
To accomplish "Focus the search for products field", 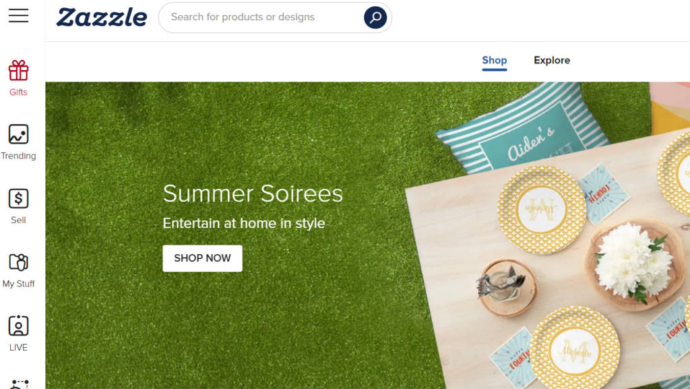I will pos(264,18).
